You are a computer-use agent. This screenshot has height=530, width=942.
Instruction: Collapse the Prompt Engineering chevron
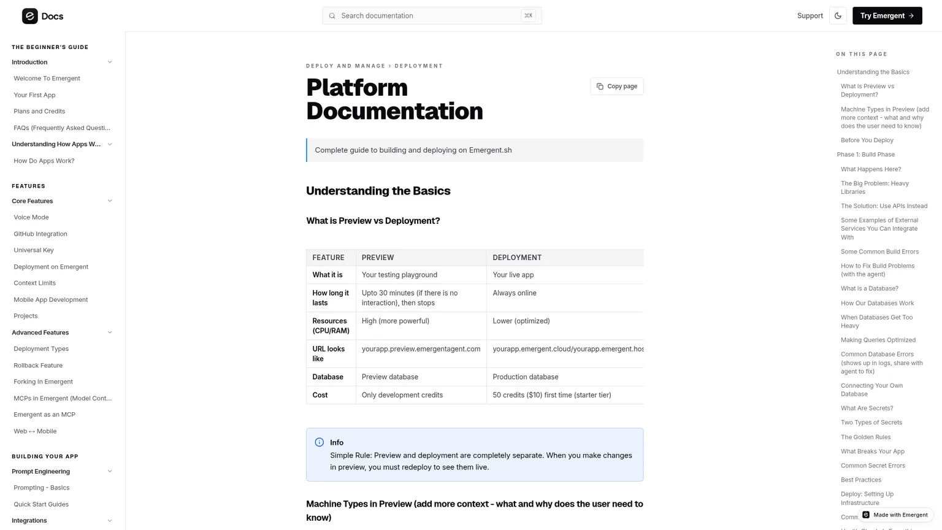(x=110, y=471)
